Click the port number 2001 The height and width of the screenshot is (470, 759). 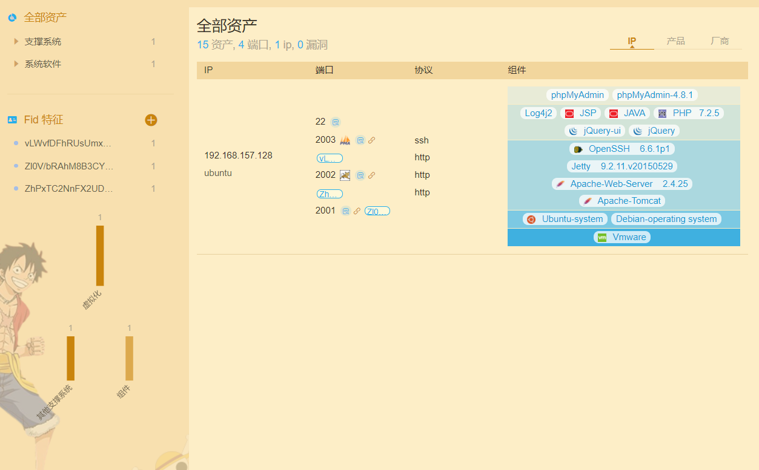tap(325, 211)
